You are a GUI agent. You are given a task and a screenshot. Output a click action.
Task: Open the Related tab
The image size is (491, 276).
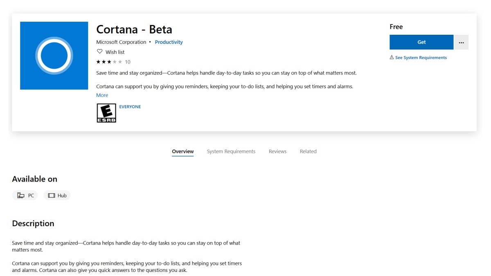point(308,151)
